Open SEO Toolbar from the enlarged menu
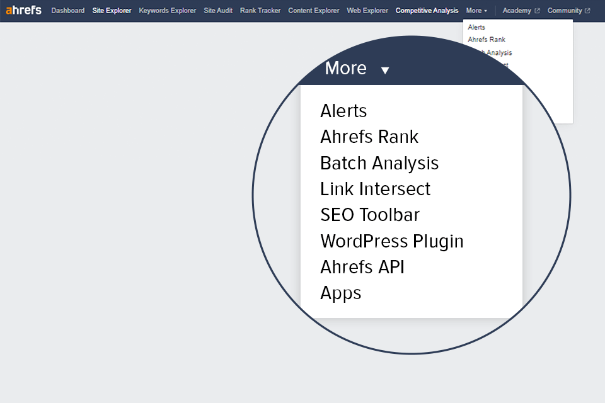 tap(370, 215)
